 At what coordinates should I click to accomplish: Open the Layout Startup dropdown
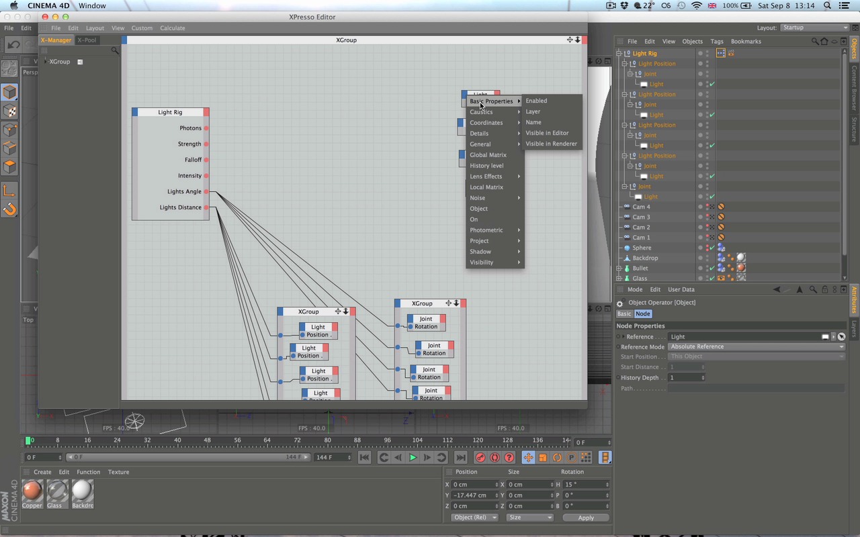[x=815, y=28]
